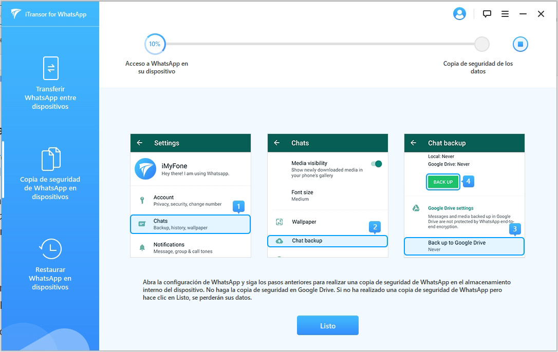Click the transfer phone arrows icon
This screenshot has height=352, width=558.
(51, 68)
